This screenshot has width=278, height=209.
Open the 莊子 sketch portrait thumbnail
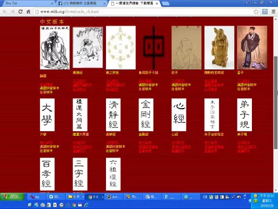pos(186,48)
